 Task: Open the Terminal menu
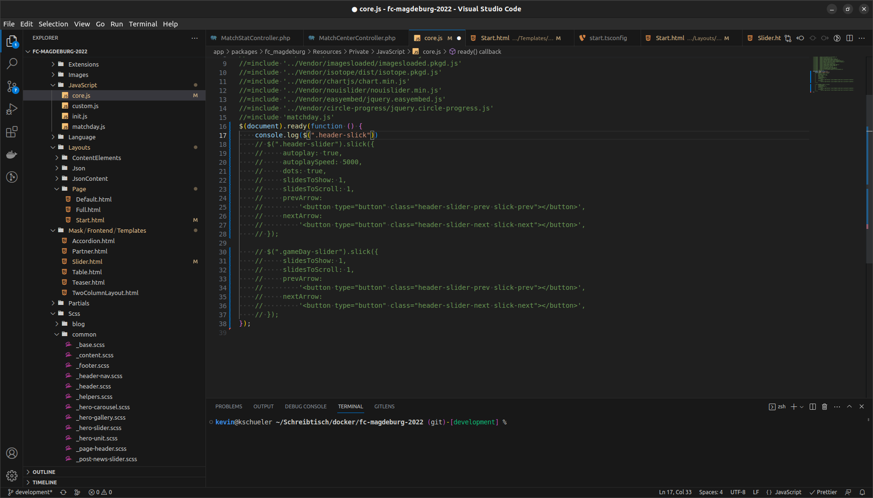tap(143, 24)
